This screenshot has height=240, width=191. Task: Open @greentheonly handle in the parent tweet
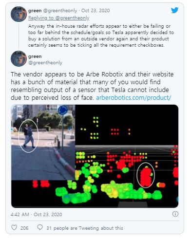60,11
